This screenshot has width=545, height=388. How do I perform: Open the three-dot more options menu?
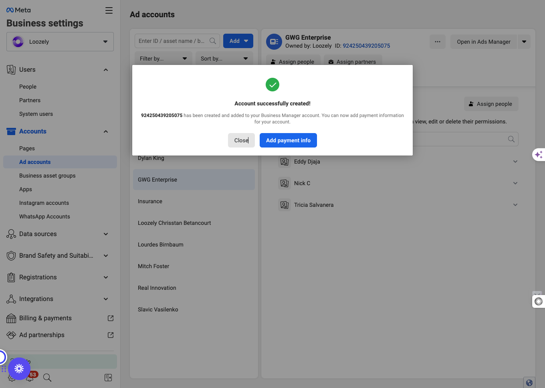point(438,42)
